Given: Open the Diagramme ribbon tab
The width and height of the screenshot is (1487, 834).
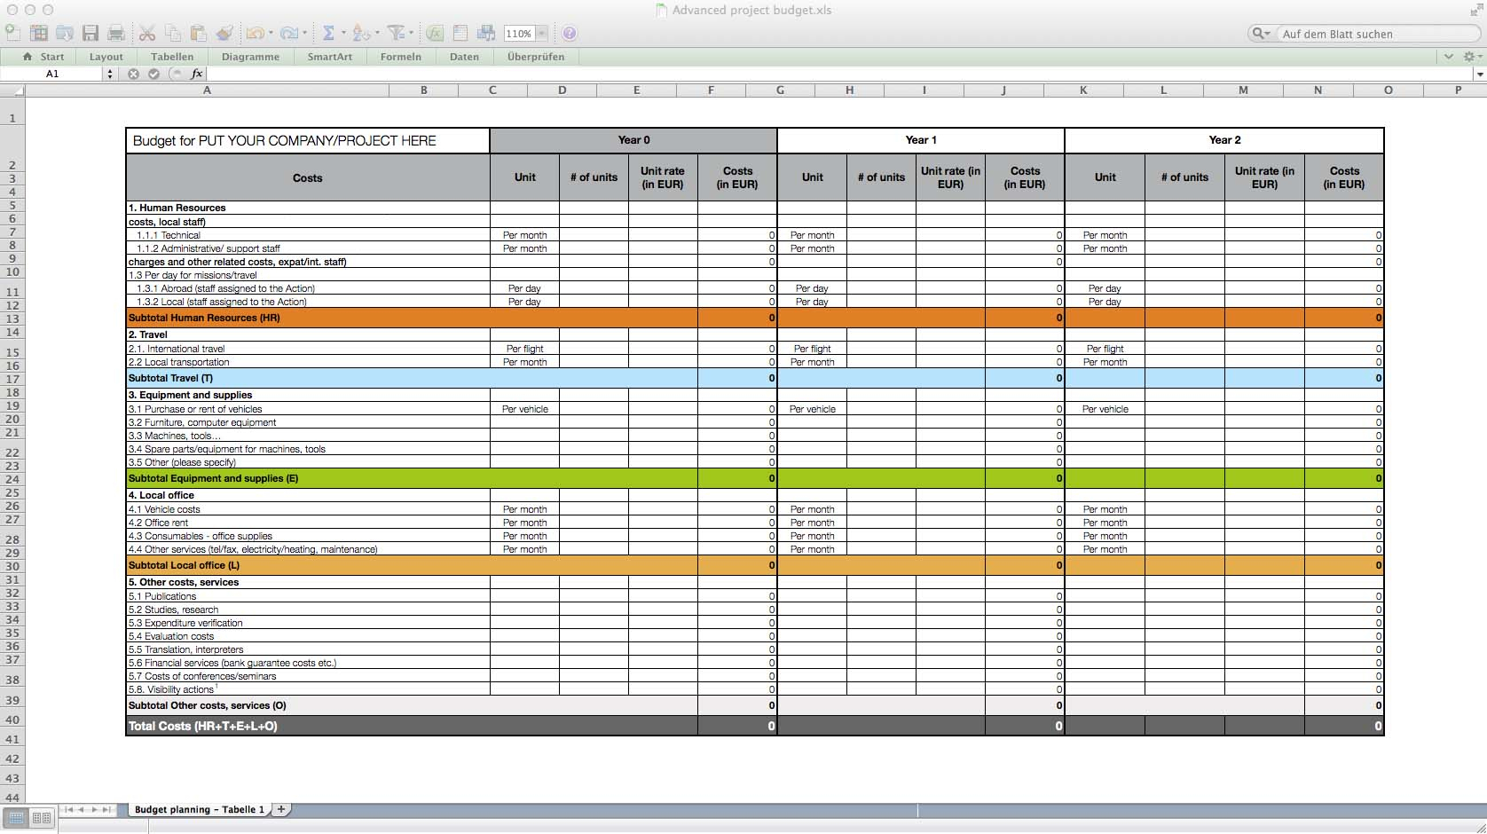Looking at the screenshot, I should click(x=251, y=57).
